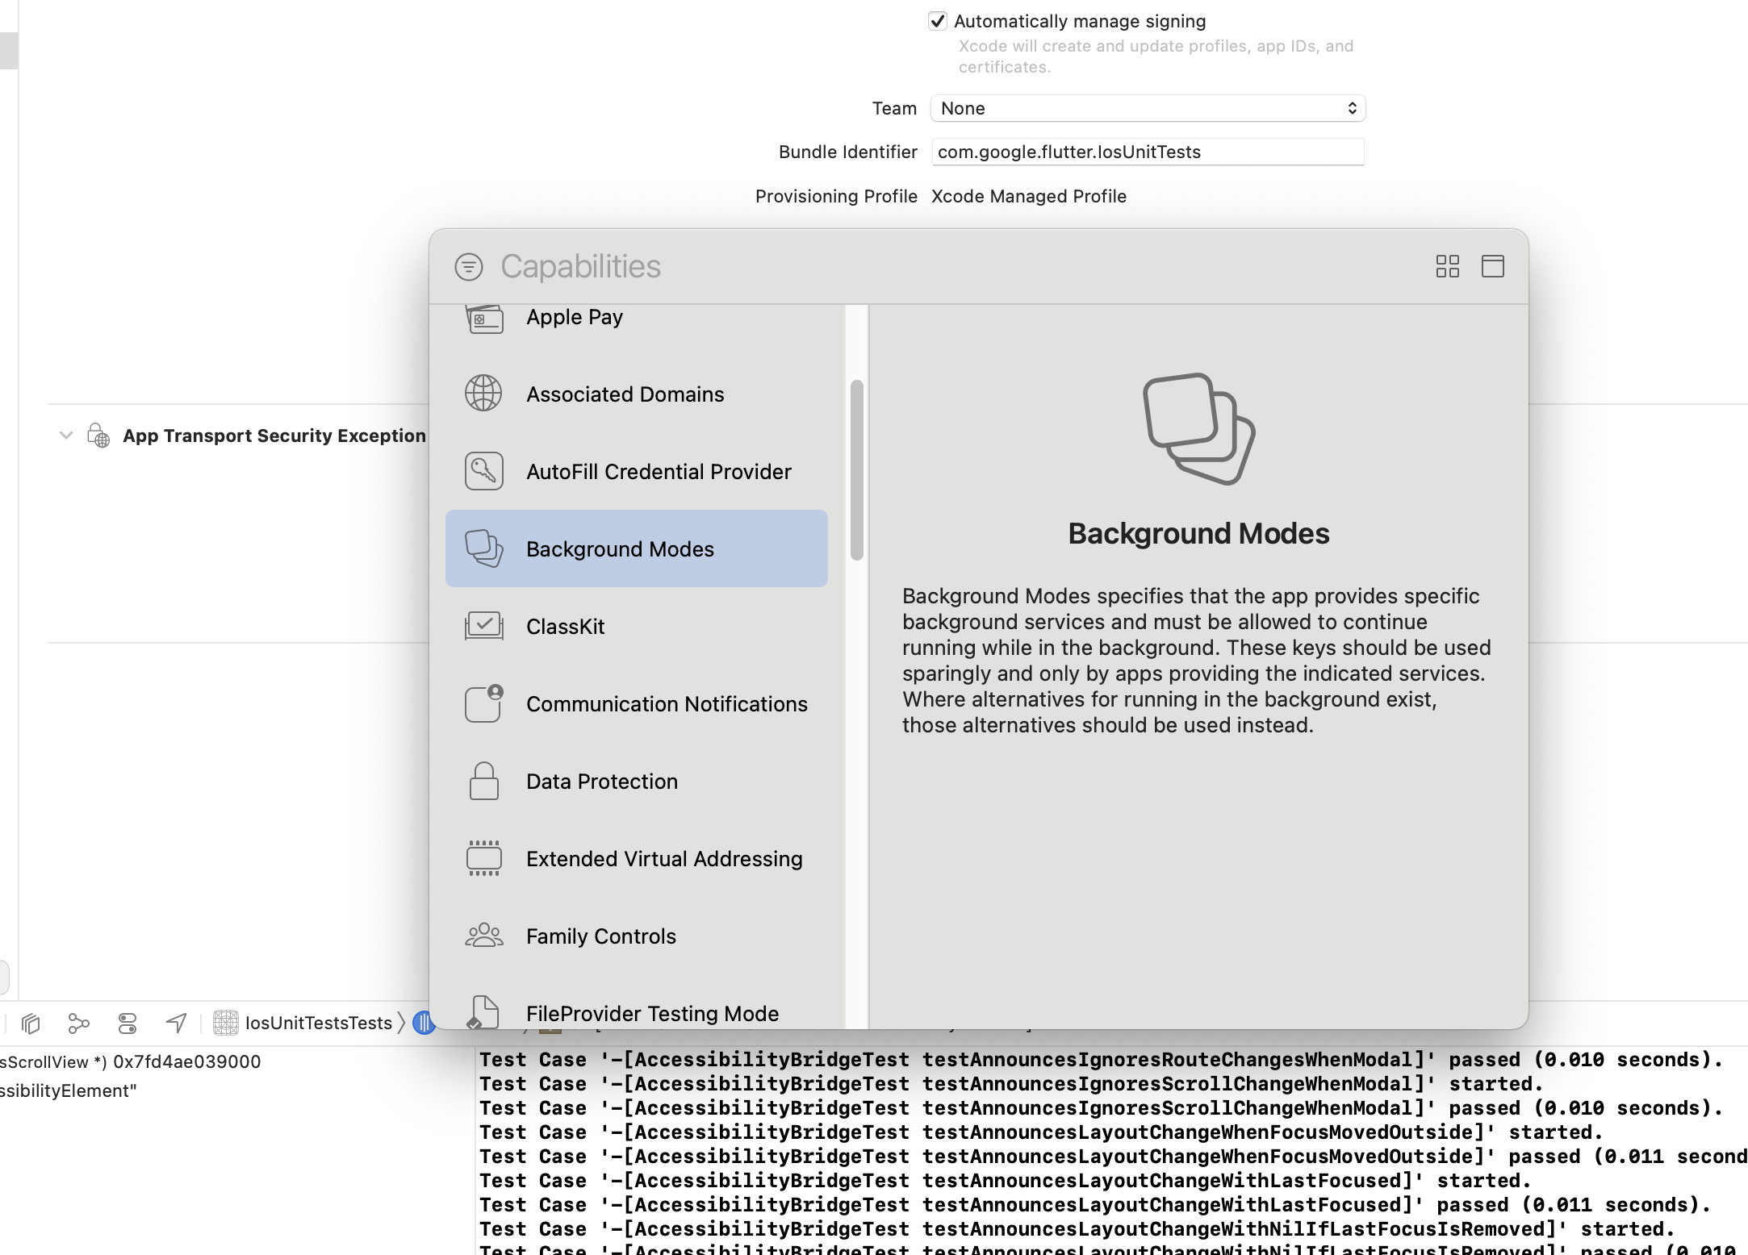Choose AutoFill Credential Provider capability

[x=658, y=472]
